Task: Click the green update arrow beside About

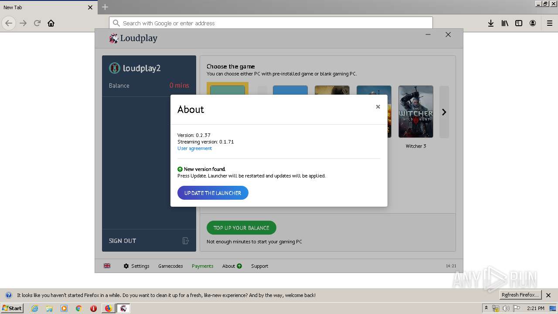Action: tap(239, 266)
